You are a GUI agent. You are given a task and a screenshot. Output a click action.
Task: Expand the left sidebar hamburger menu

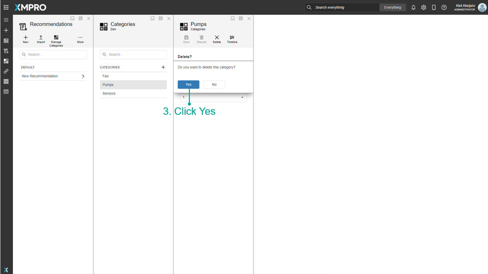pos(6,20)
